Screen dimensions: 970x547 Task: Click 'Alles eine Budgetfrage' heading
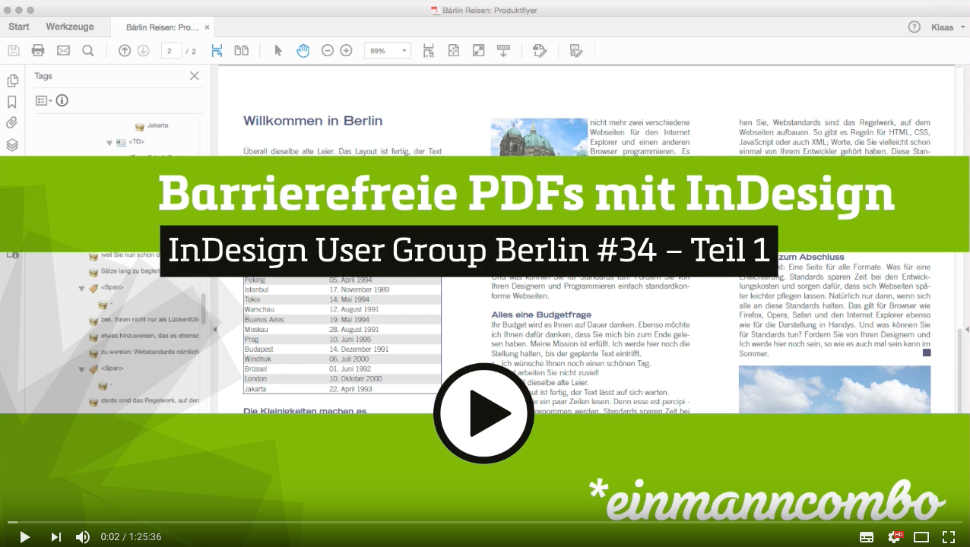pyautogui.click(x=541, y=315)
